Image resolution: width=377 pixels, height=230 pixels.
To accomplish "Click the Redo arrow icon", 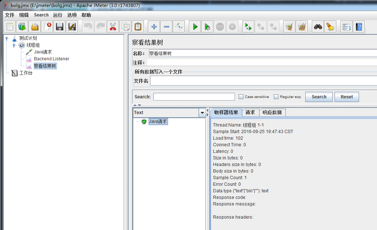I will point(101,27).
